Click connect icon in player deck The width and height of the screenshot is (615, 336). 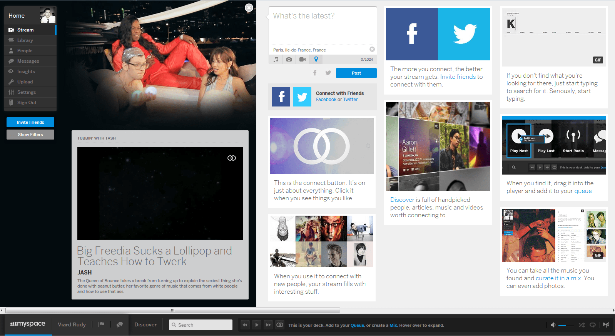click(x=280, y=325)
